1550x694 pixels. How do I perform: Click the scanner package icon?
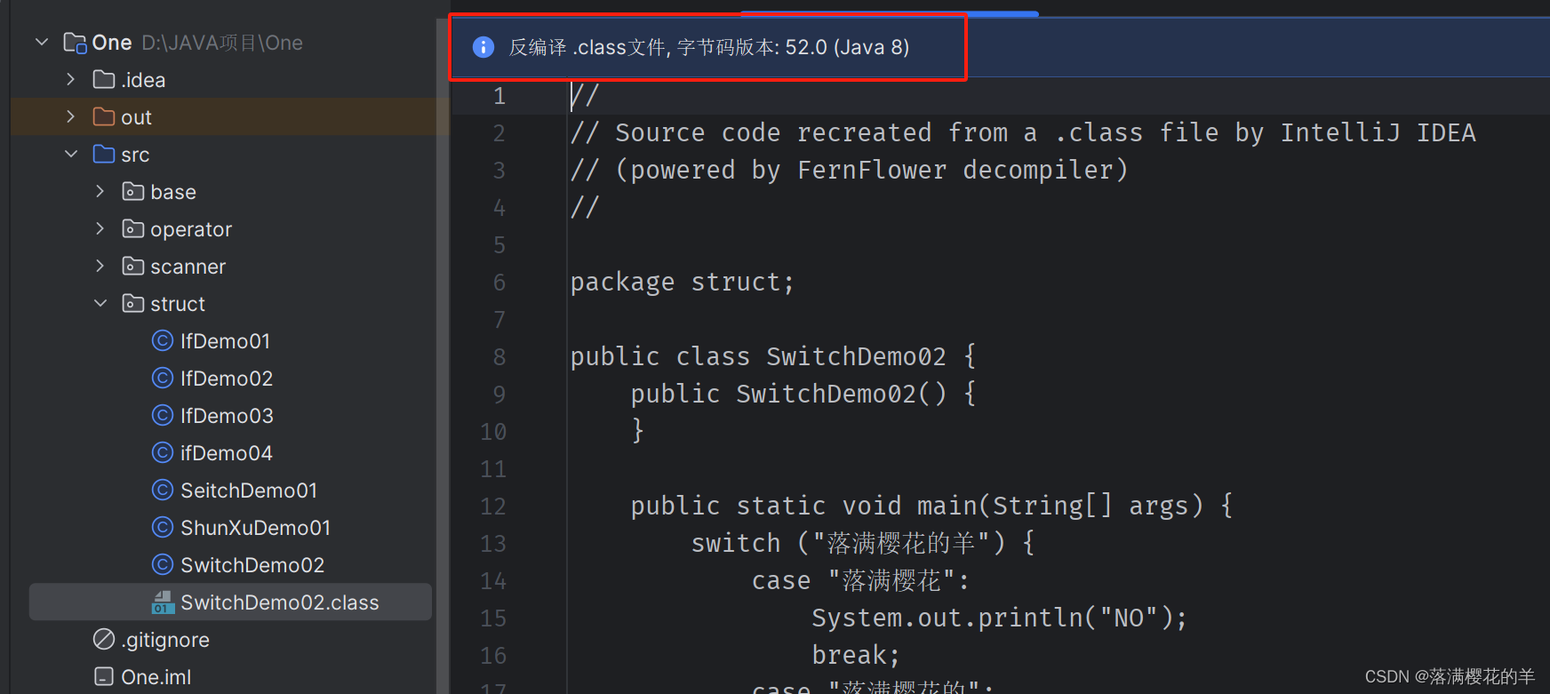click(x=133, y=266)
